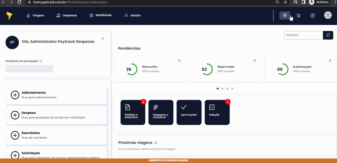Click the text Fluxo de reembolso
337x163 pixels.
[34, 138]
